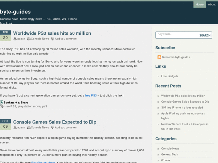Viewport: 218px width, 163px height.
Task: Select the 'Categories' sidebar heading
Action: (166, 139)
